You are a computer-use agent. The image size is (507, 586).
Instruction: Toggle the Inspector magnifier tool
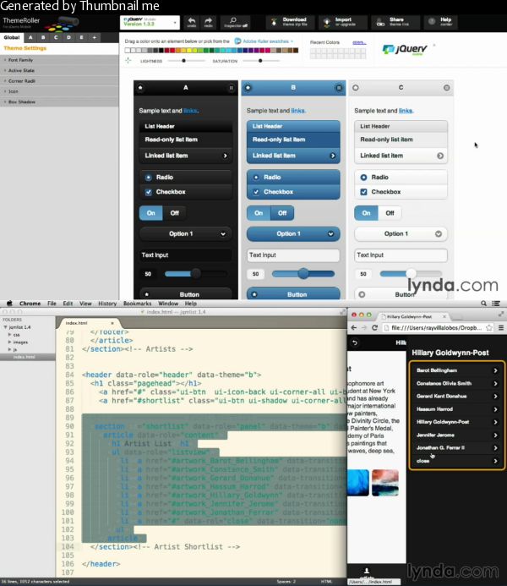point(236,22)
